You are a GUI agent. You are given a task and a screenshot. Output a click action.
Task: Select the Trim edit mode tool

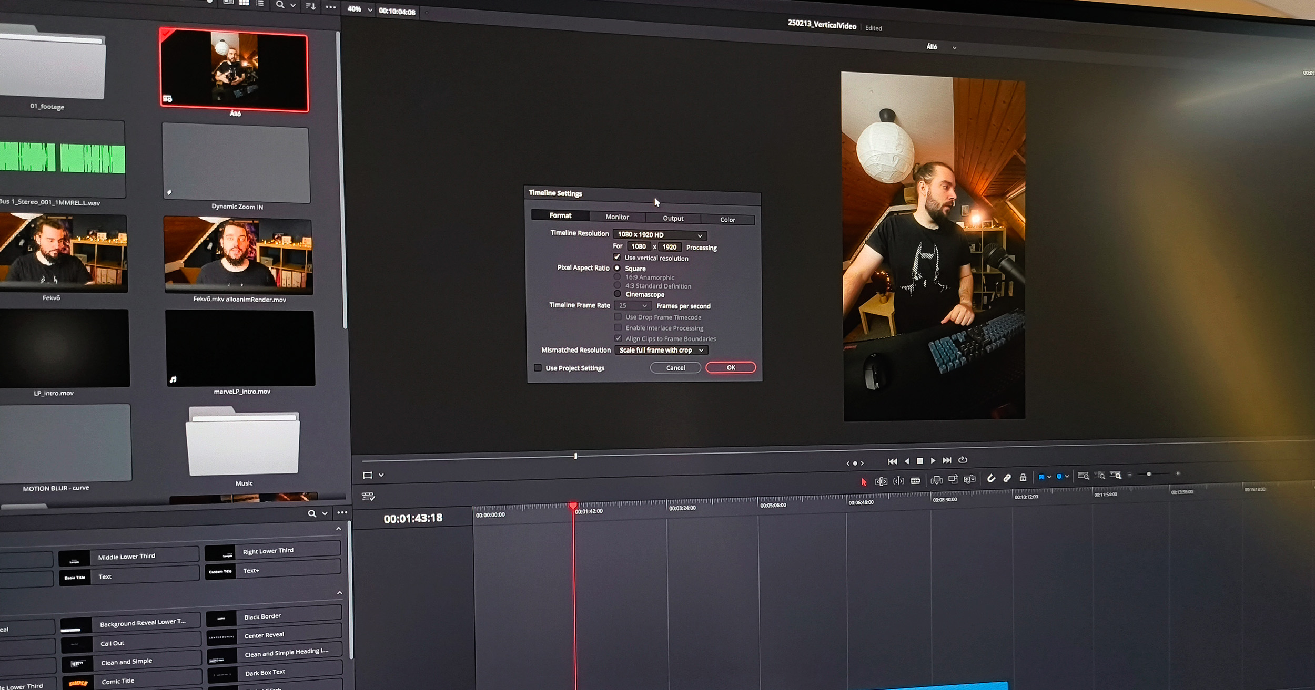pyautogui.click(x=881, y=481)
